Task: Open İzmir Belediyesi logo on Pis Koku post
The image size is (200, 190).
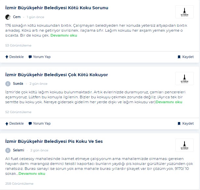Action: [185, 145]
